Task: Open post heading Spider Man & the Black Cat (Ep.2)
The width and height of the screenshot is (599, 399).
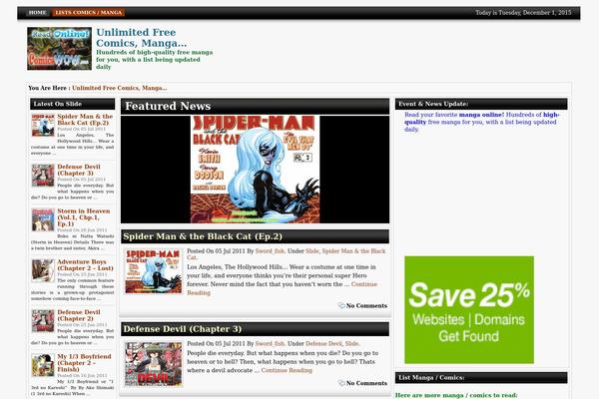Action: 203,236
